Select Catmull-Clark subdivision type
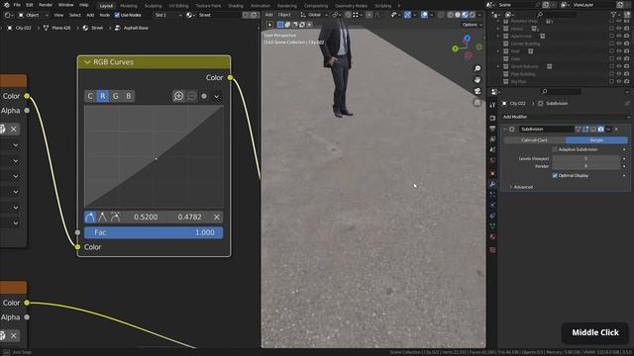This screenshot has height=356, width=634. (x=534, y=140)
